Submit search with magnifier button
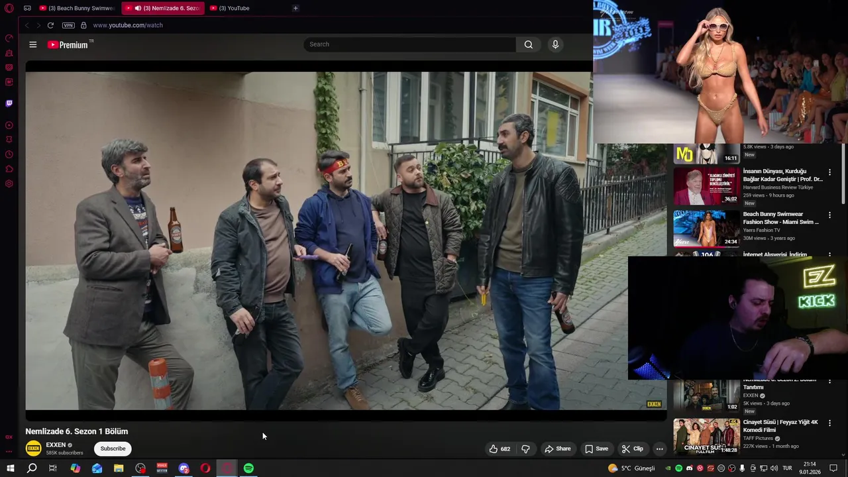Image resolution: width=848 pixels, height=477 pixels. [529, 44]
